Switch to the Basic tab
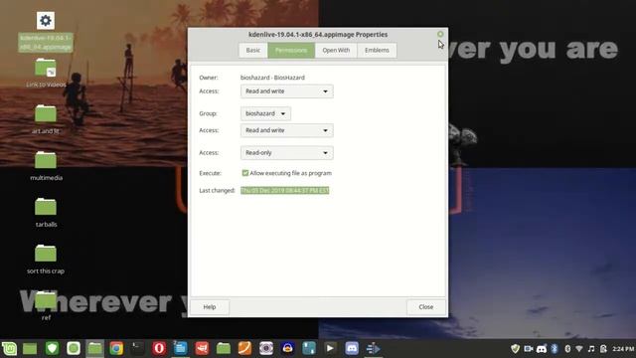This screenshot has height=358, width=636. click(x=253, y=51)
